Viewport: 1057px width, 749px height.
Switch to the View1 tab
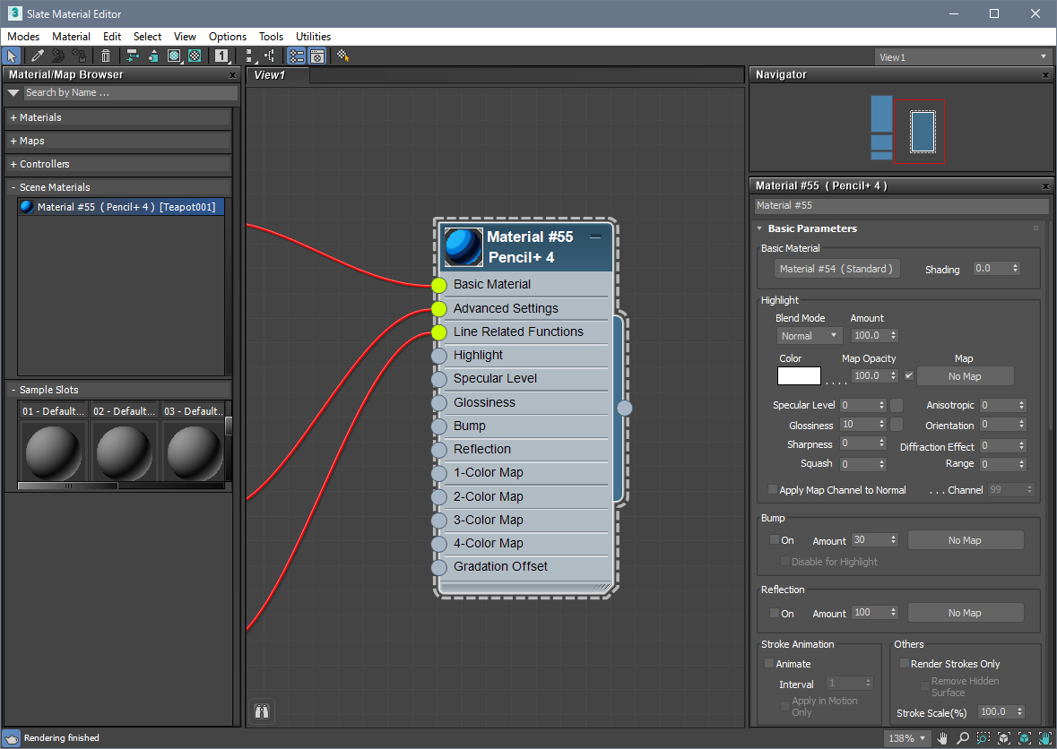point(270,75)
